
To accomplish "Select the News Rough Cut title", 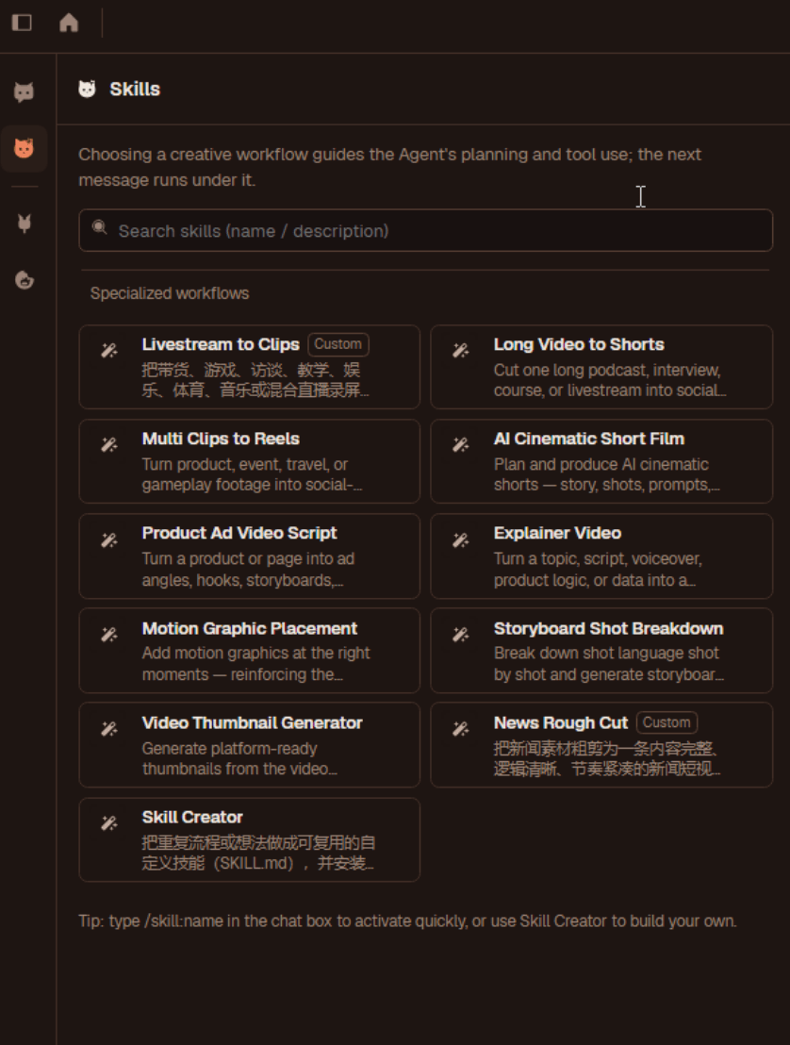I will (x=560, y=722).
